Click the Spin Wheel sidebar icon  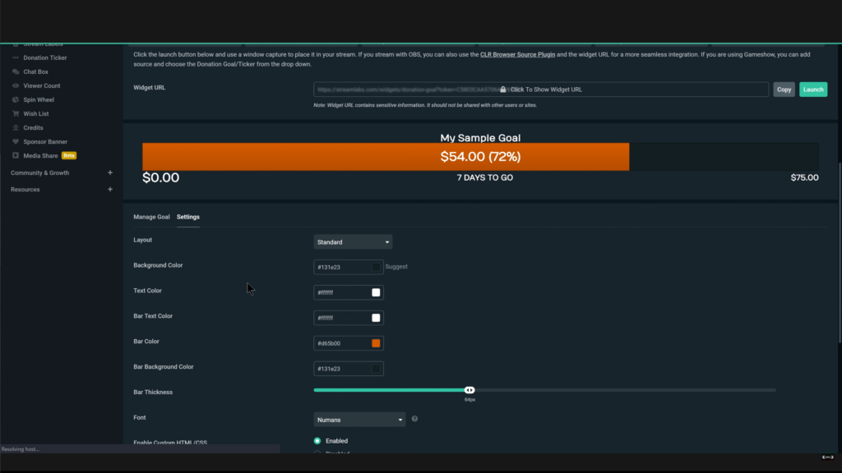point(16,99)
